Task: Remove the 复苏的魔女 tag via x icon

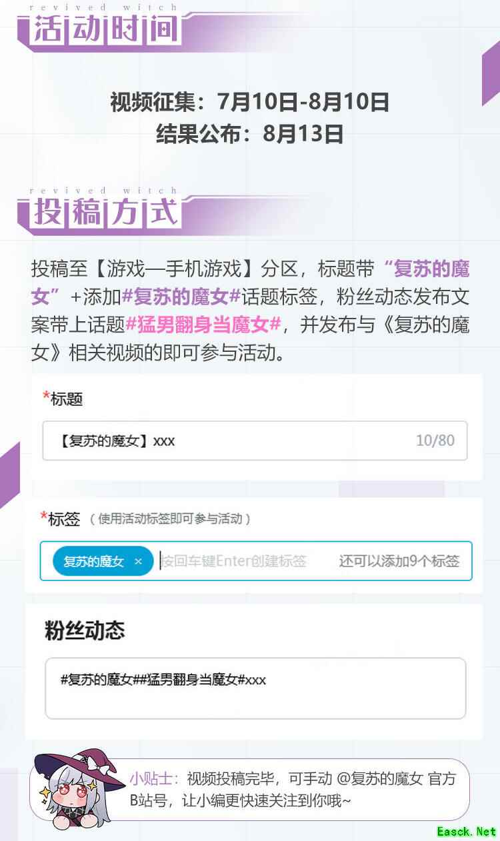Action: click(138, 562)
